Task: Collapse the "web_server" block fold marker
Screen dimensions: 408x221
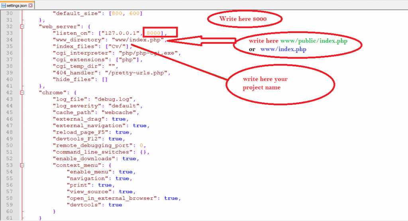Action: tap(22, 27)
